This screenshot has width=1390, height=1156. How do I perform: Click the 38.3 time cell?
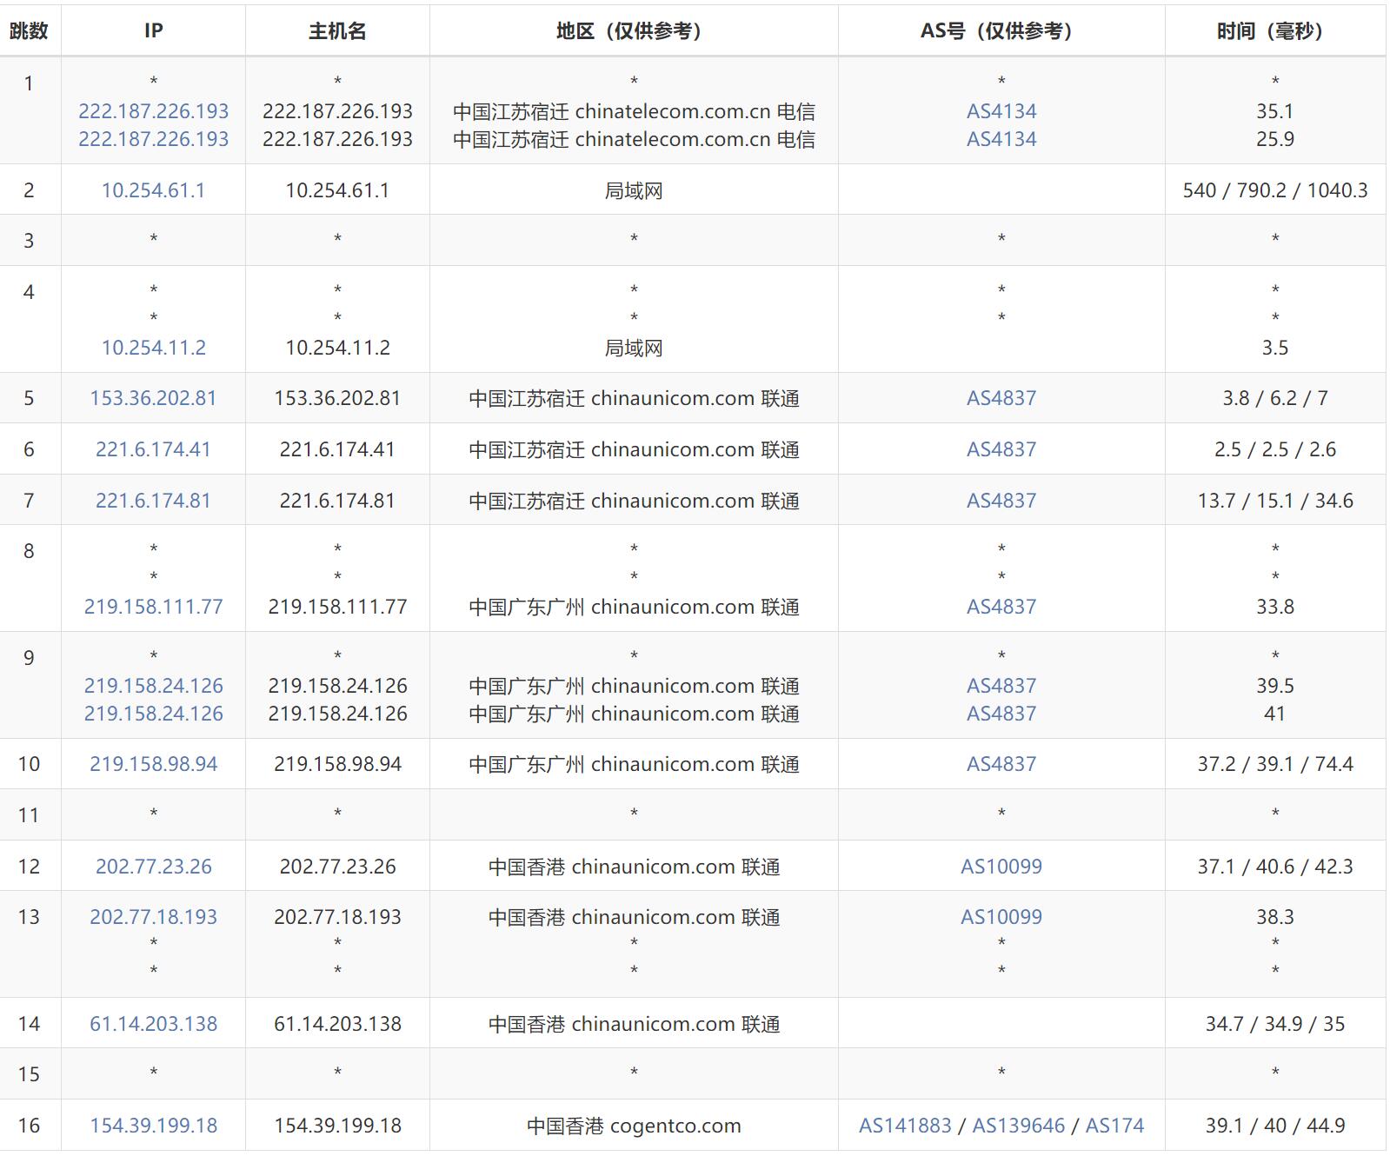1275,917
